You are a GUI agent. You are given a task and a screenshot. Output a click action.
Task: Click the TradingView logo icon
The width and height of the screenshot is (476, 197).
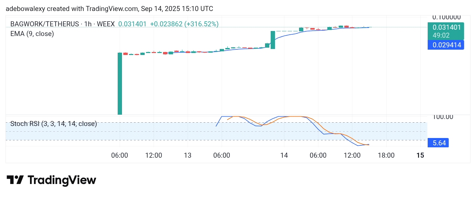[15, 180]
